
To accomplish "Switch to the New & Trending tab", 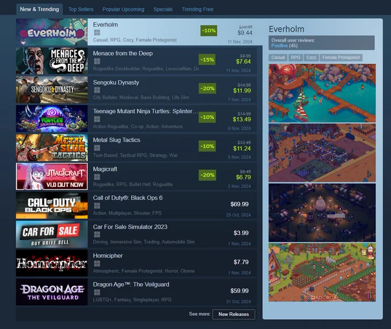I will point(40,9).
